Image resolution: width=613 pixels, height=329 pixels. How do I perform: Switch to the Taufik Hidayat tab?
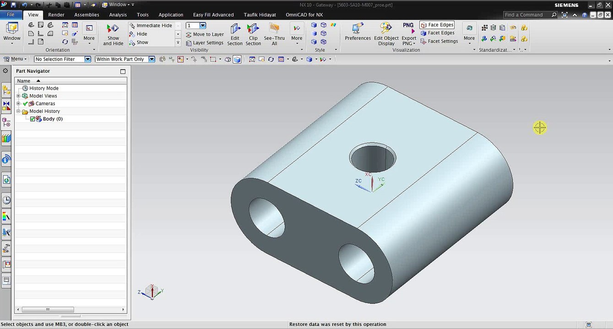[260, 15]
